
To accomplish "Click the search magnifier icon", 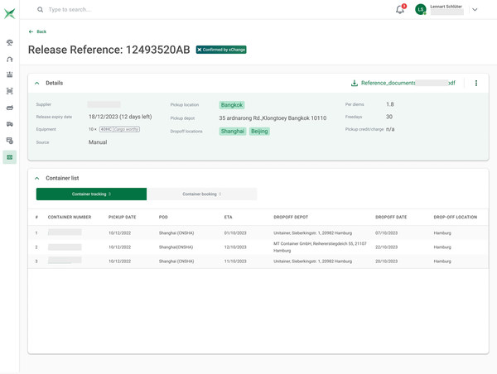I will (x=40, y=10).
